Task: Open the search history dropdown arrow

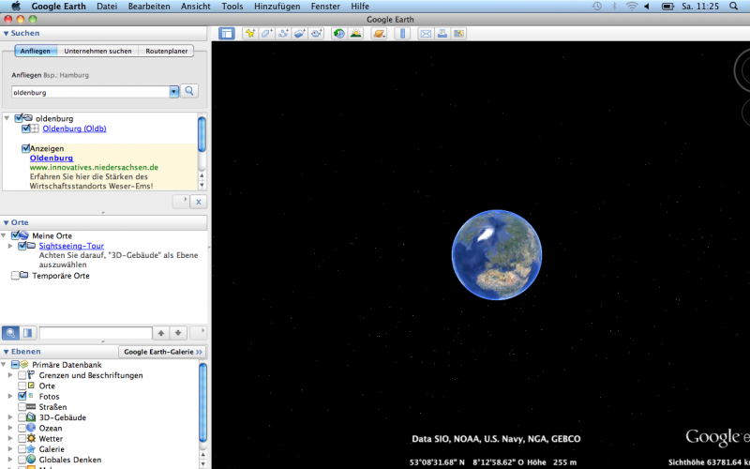Action: pos(173,92)
